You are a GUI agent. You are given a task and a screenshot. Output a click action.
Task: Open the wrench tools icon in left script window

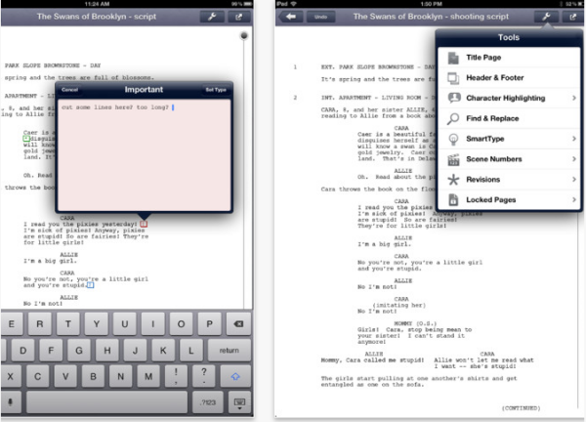[x=212, y=17]
